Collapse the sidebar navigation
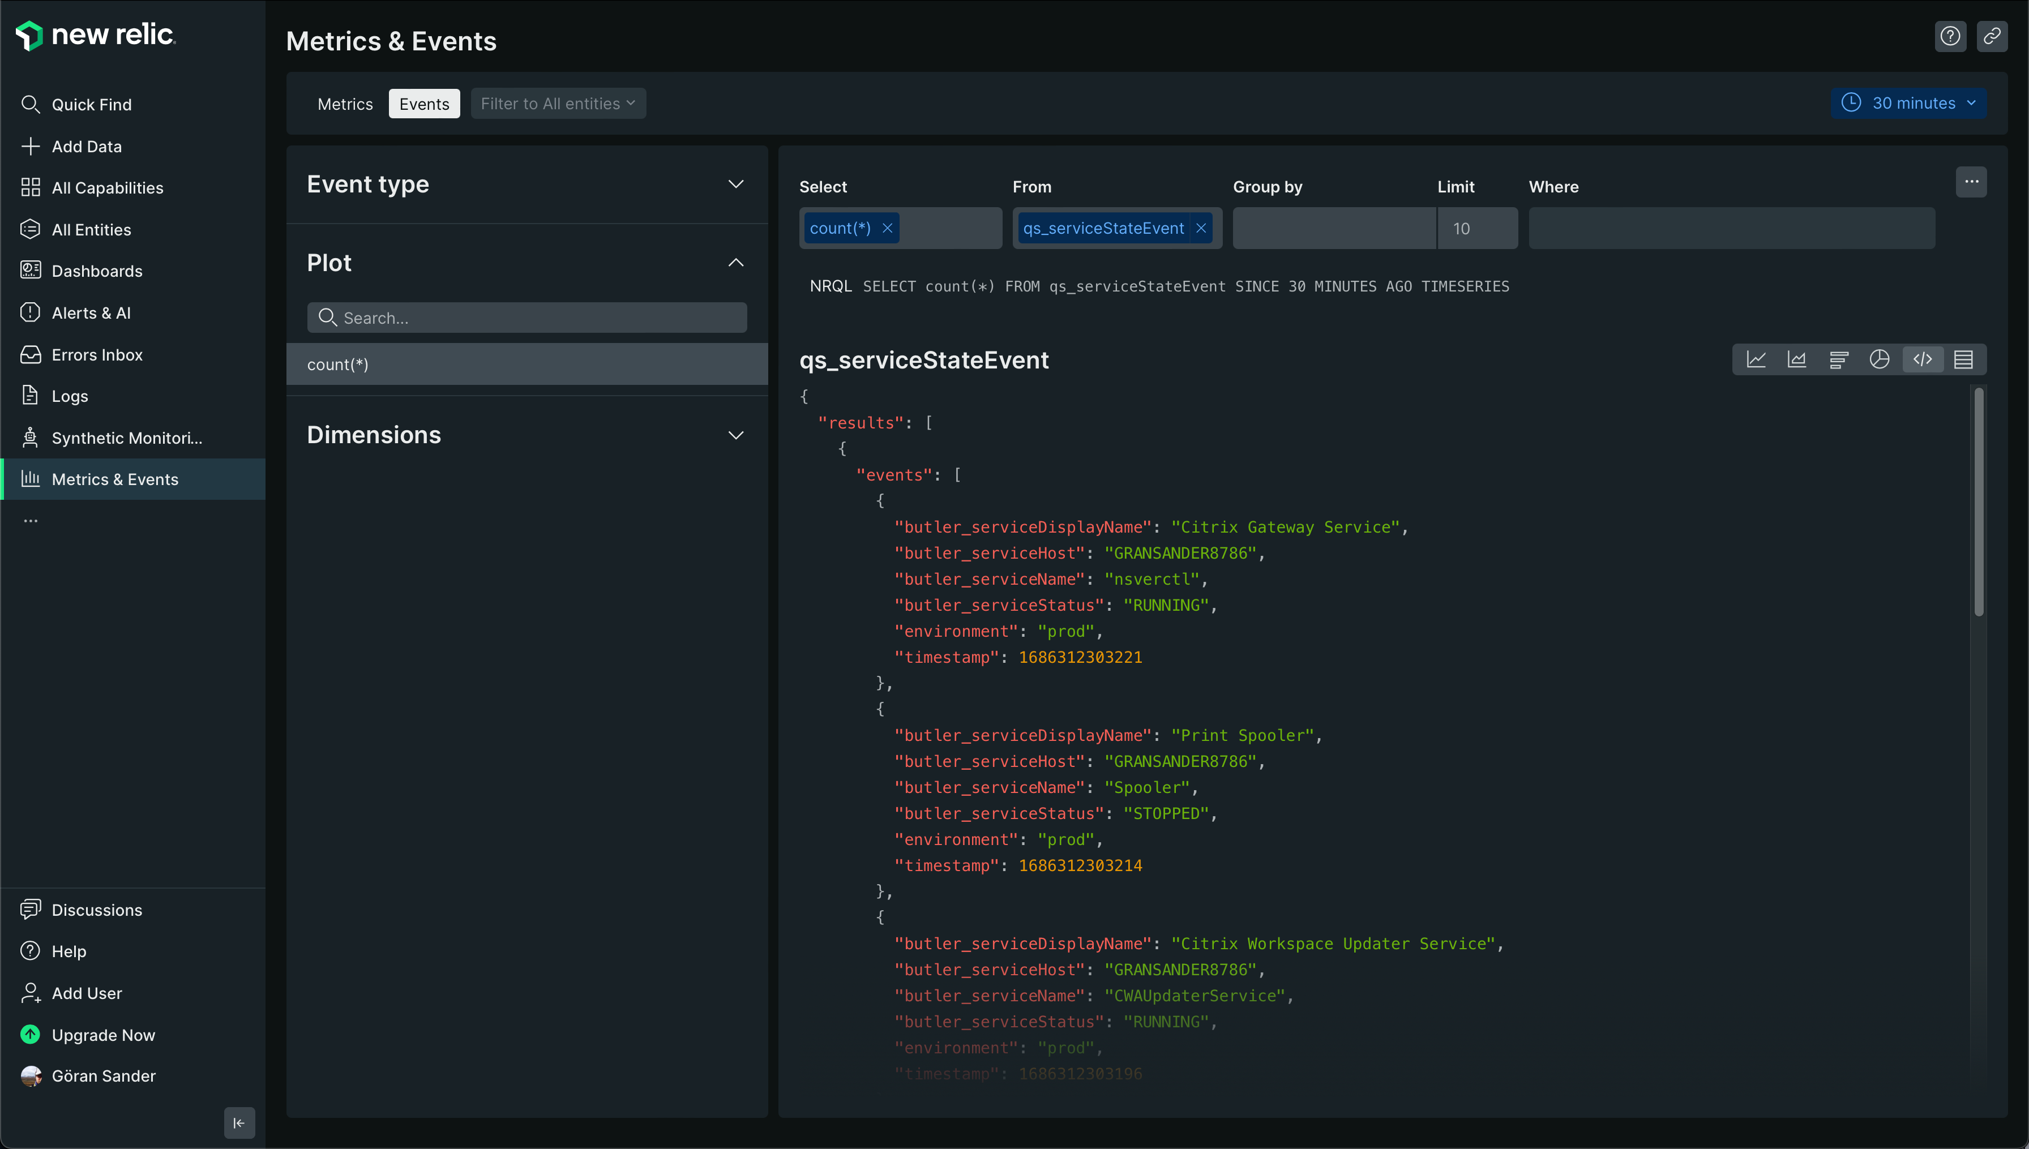2029x1149 pixels. [x=239, y=1122]
